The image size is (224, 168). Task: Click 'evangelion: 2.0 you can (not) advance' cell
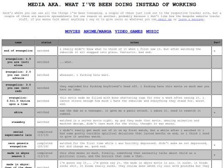(18, 75)
